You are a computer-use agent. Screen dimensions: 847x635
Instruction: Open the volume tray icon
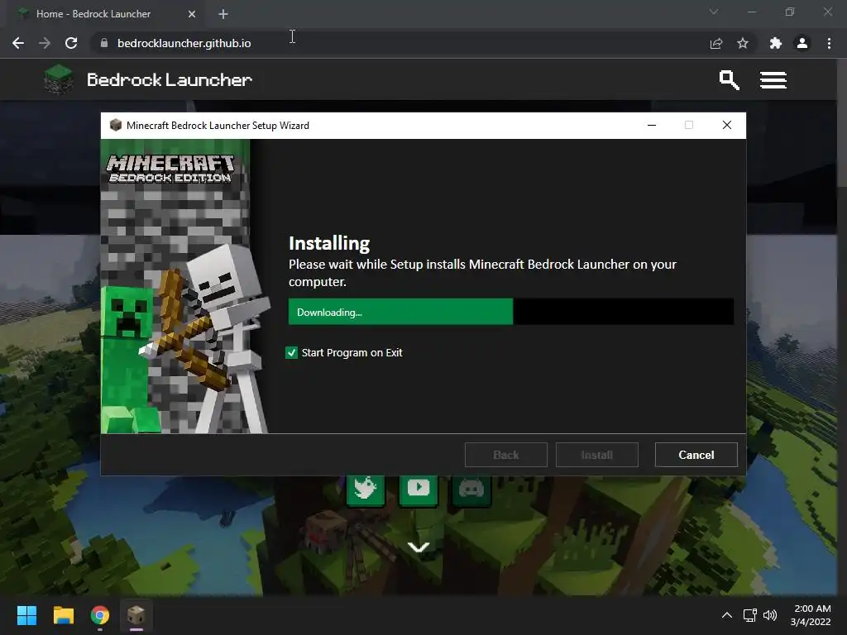(770, 615)
